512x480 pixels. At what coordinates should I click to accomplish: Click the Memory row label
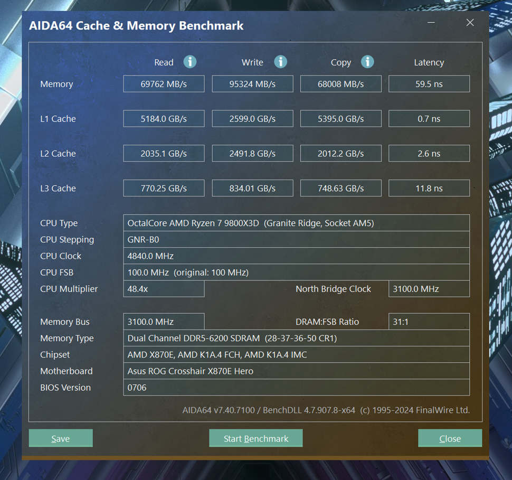(57, 84)
